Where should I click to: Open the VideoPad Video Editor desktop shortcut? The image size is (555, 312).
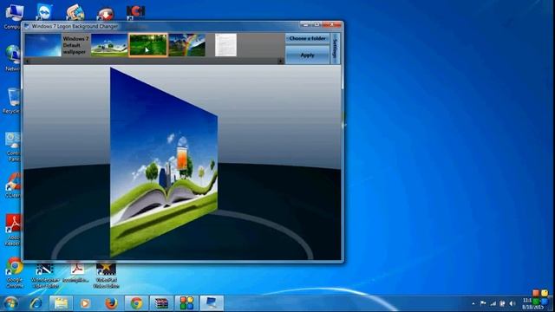(x=106, y=276)
